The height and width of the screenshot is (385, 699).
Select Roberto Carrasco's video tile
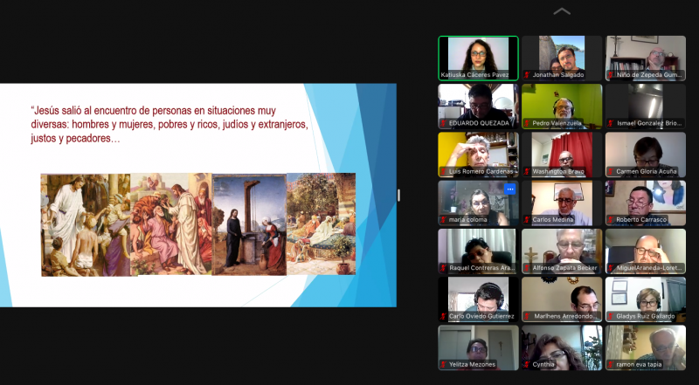(646, 203)
